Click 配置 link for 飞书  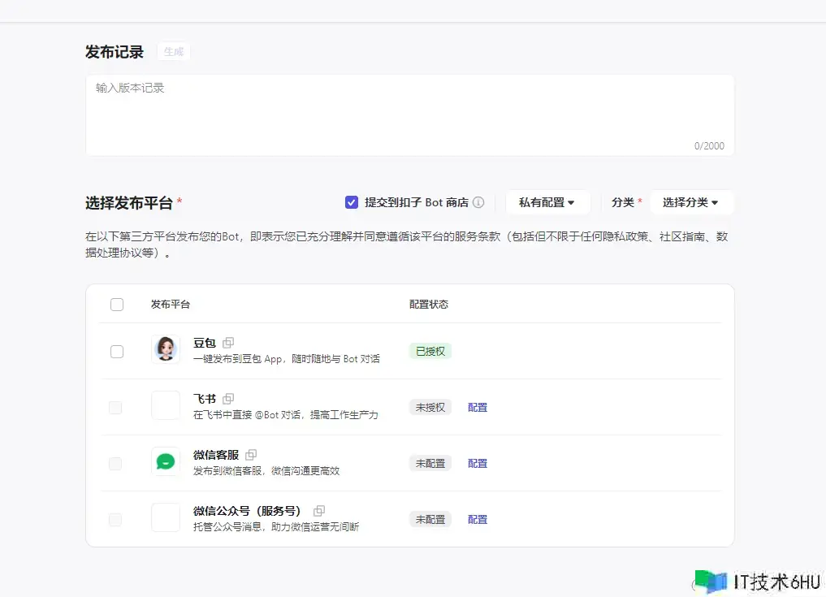[478, 408]
